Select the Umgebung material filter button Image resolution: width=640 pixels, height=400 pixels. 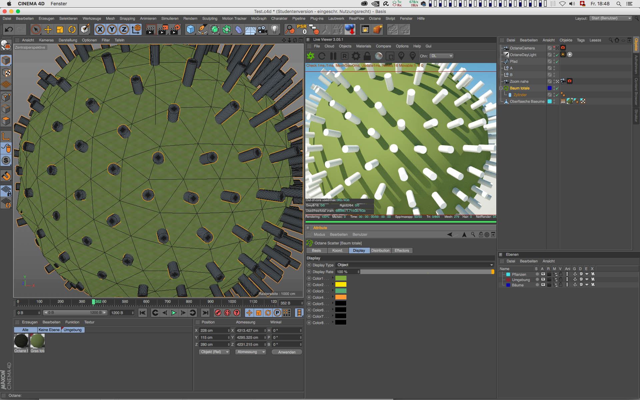pos(73,330)
